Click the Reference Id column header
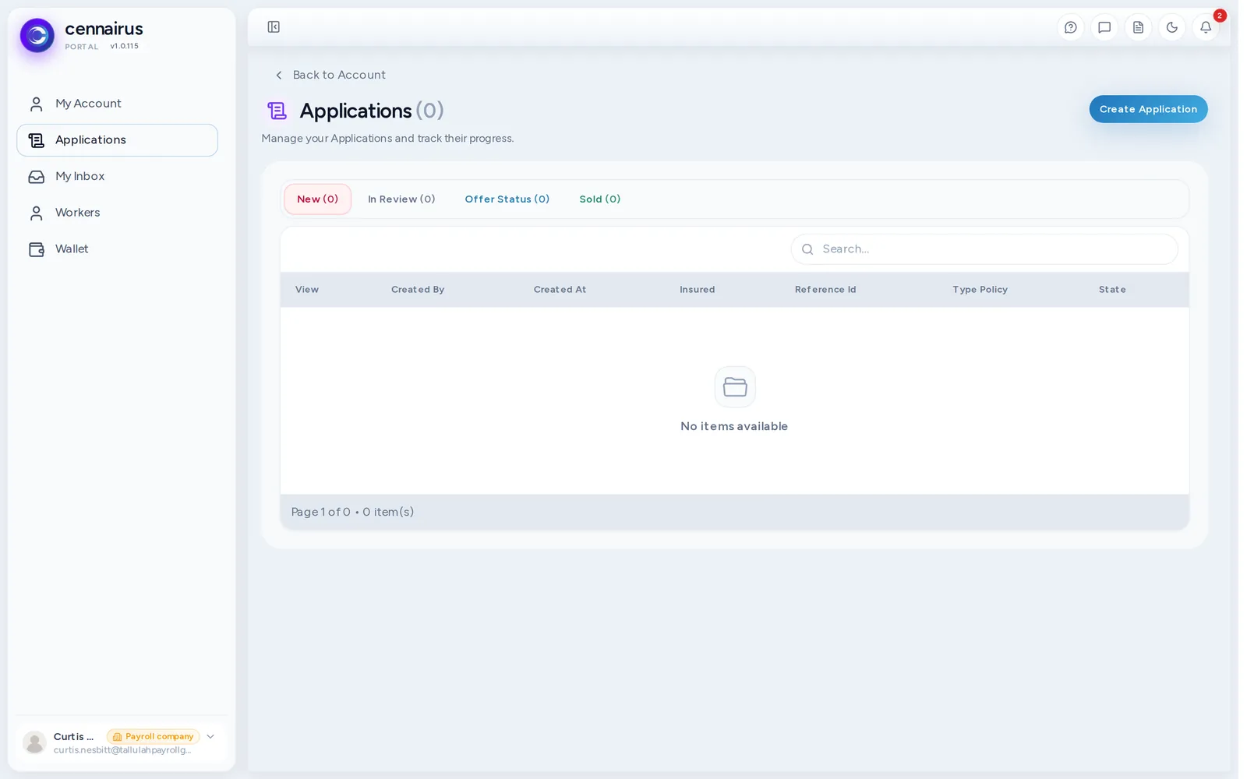 coord(825,290)
